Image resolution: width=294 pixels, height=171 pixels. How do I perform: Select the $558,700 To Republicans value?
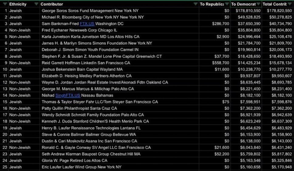(220, 63)
